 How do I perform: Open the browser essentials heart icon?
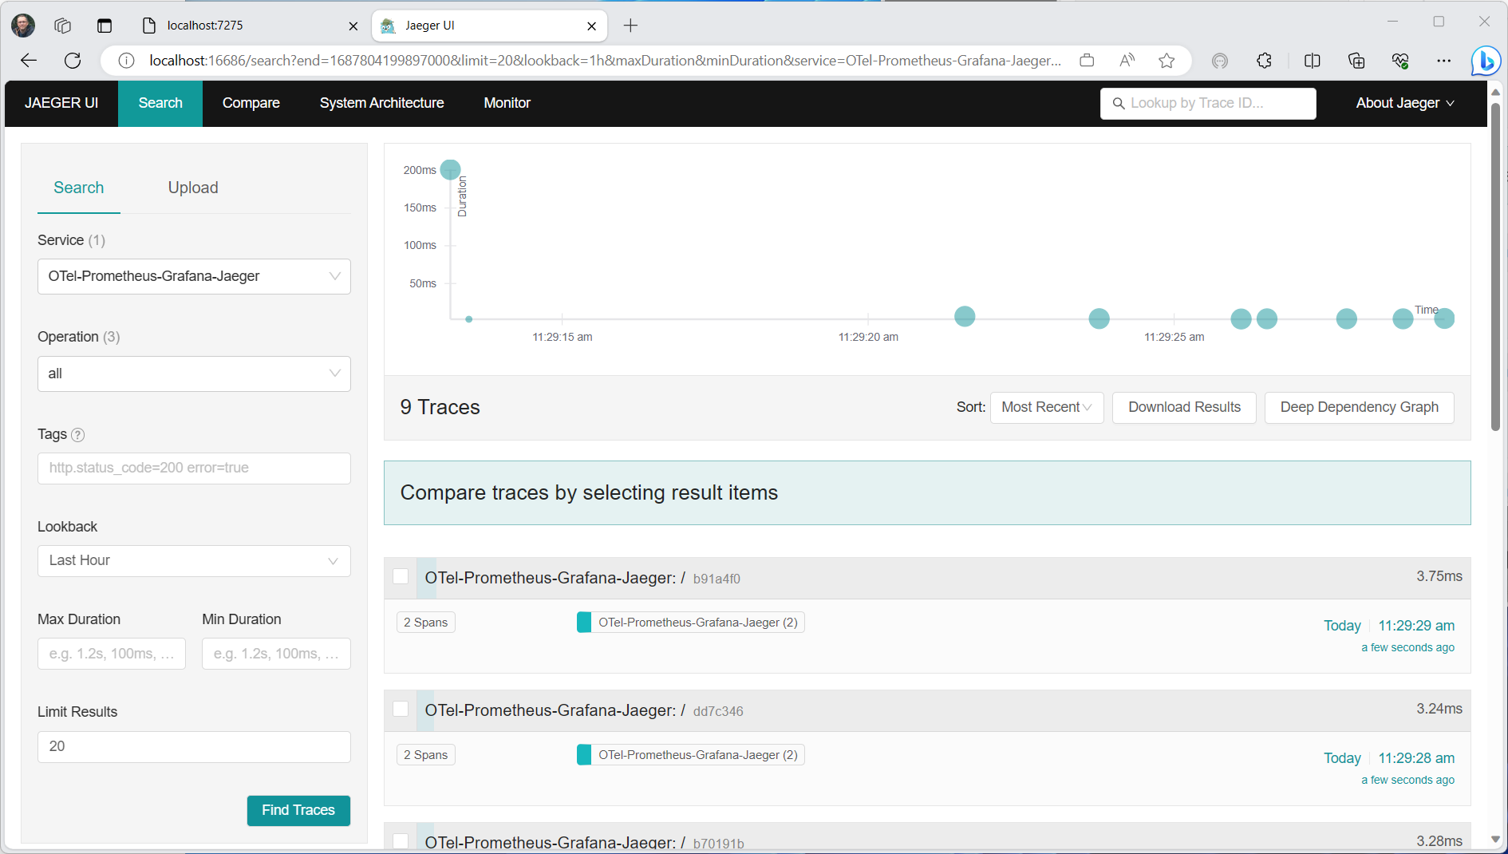coord(1400,61)
